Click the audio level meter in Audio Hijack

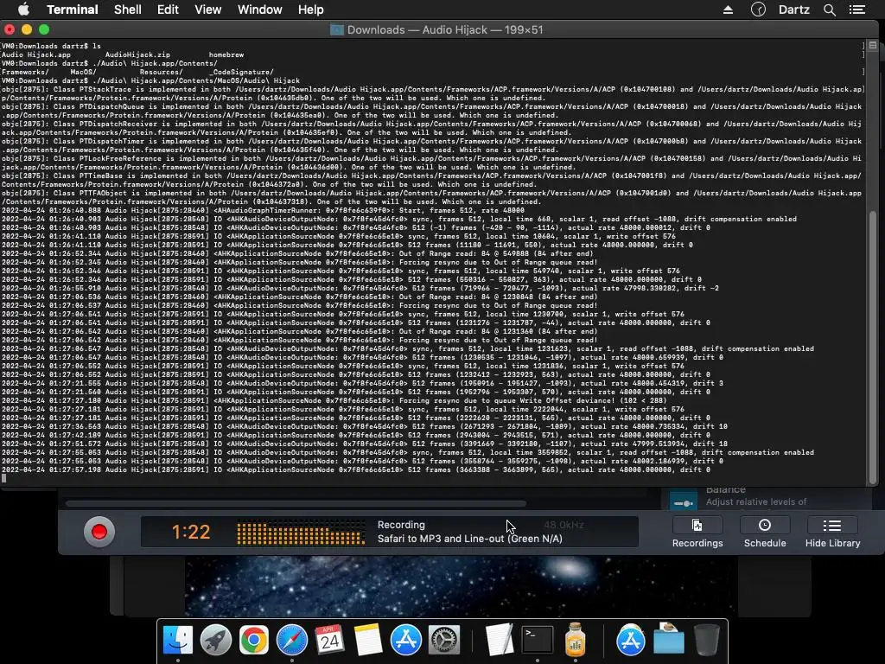coord(300,533)
